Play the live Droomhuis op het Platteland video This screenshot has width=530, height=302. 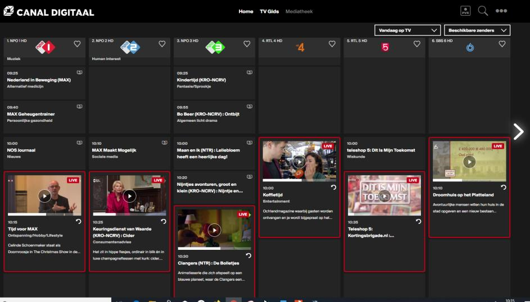[469, 161]
